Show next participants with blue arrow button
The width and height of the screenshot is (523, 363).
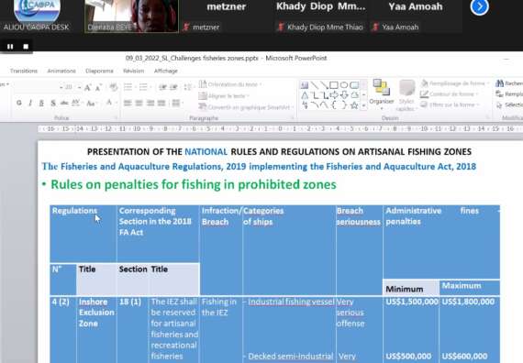point(480,6)
